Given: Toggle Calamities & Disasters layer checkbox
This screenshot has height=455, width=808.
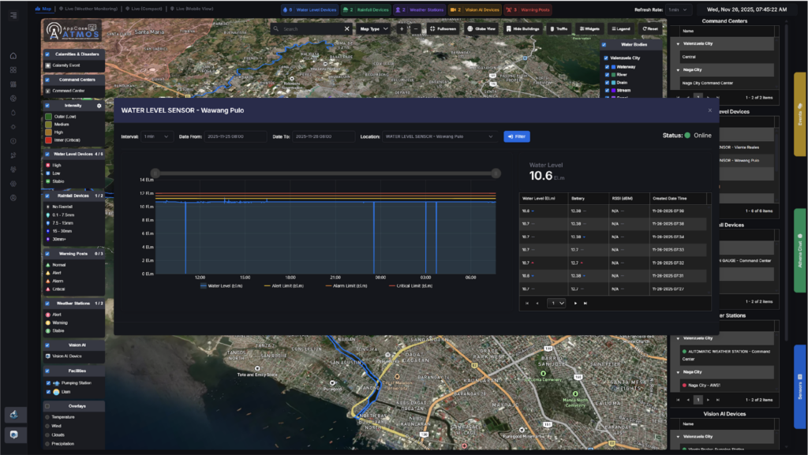Looking at the screenshot, I should coord(47,54).
